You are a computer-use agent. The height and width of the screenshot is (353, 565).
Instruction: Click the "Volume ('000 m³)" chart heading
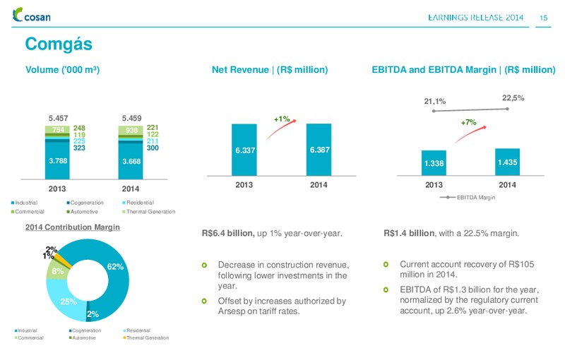[62, 69]
